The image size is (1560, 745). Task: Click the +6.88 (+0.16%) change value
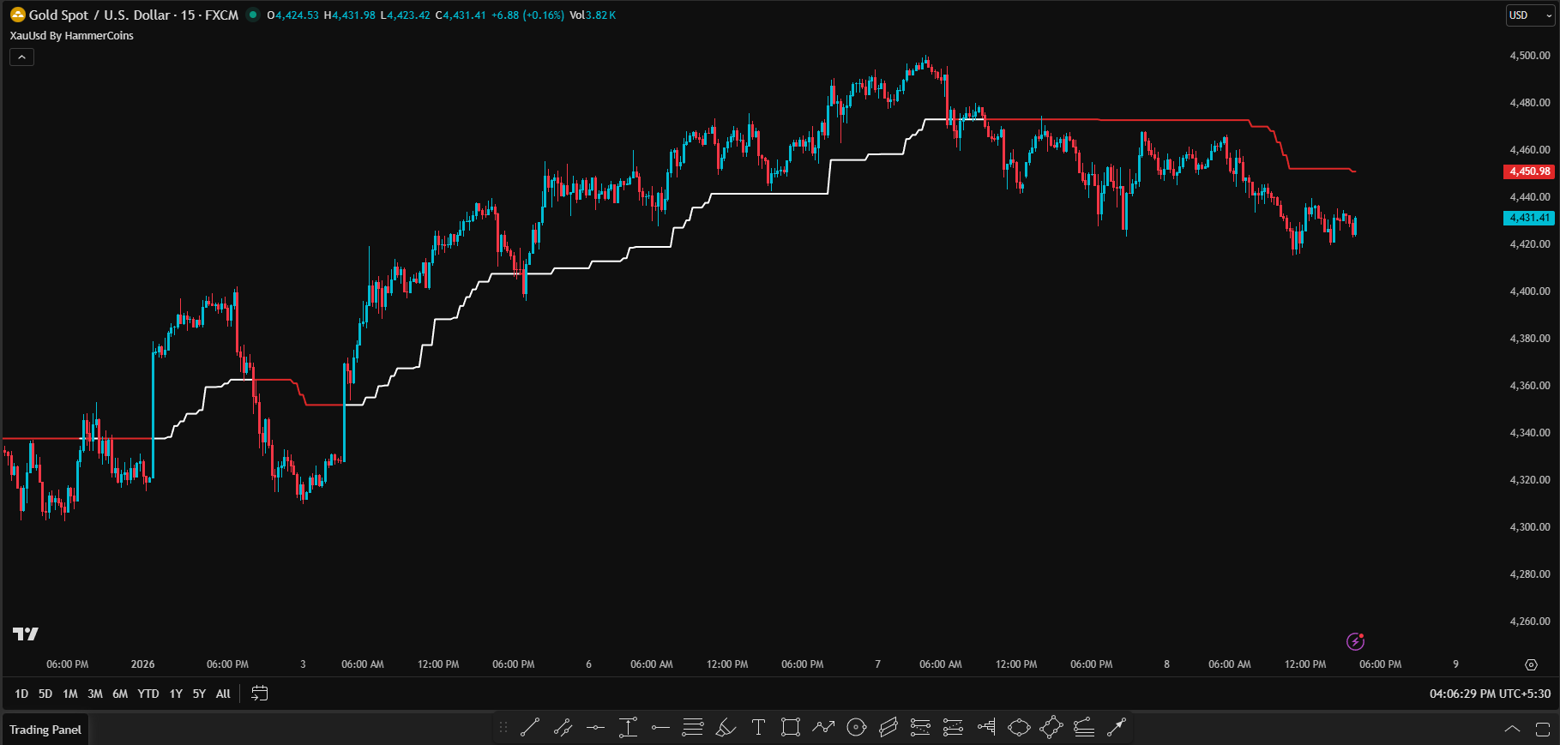[527, 15]
